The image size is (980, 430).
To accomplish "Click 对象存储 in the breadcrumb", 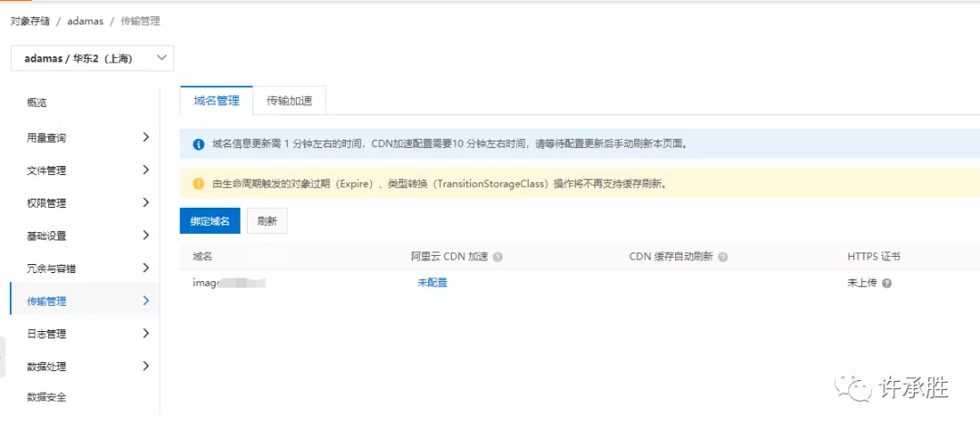I will click(x=30, y=21).
